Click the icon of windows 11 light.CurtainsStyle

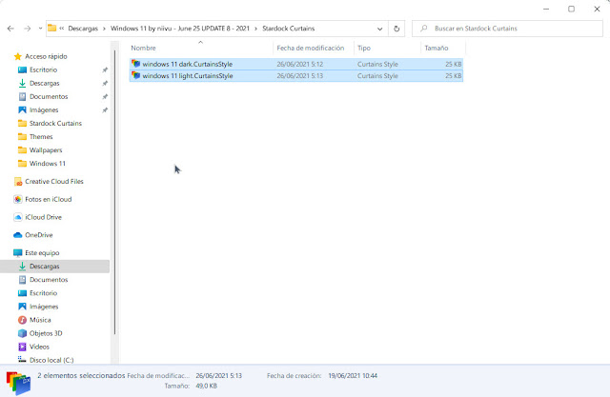(x=135, y=75)
